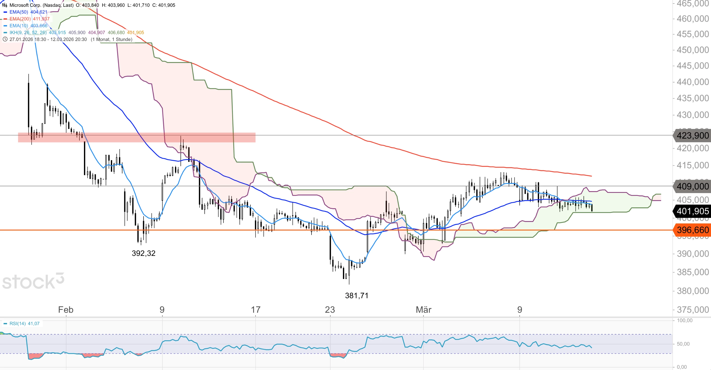
Task: Click the Mär month marker on time axis
Action: tap(423, 310)
